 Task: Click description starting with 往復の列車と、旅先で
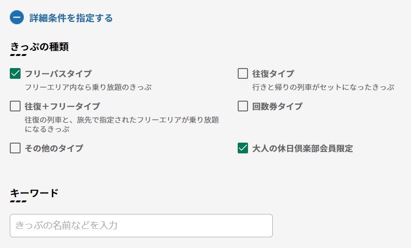[122, 124]
